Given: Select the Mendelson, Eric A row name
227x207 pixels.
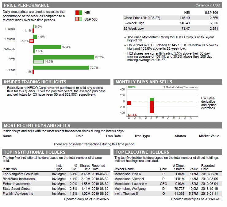Looking at the screenshot, I should 128,174.
